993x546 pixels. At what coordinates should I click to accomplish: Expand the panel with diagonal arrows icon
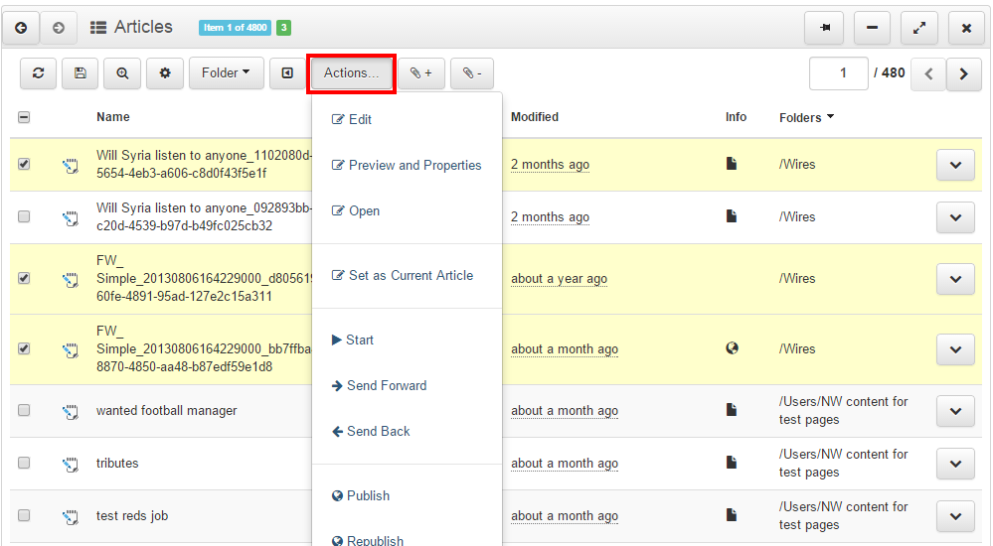pyautogui.click(x=918, y=28)
